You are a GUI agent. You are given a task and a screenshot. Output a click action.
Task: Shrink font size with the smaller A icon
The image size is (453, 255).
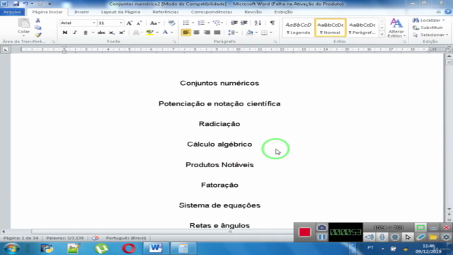(x=139, y=23)
